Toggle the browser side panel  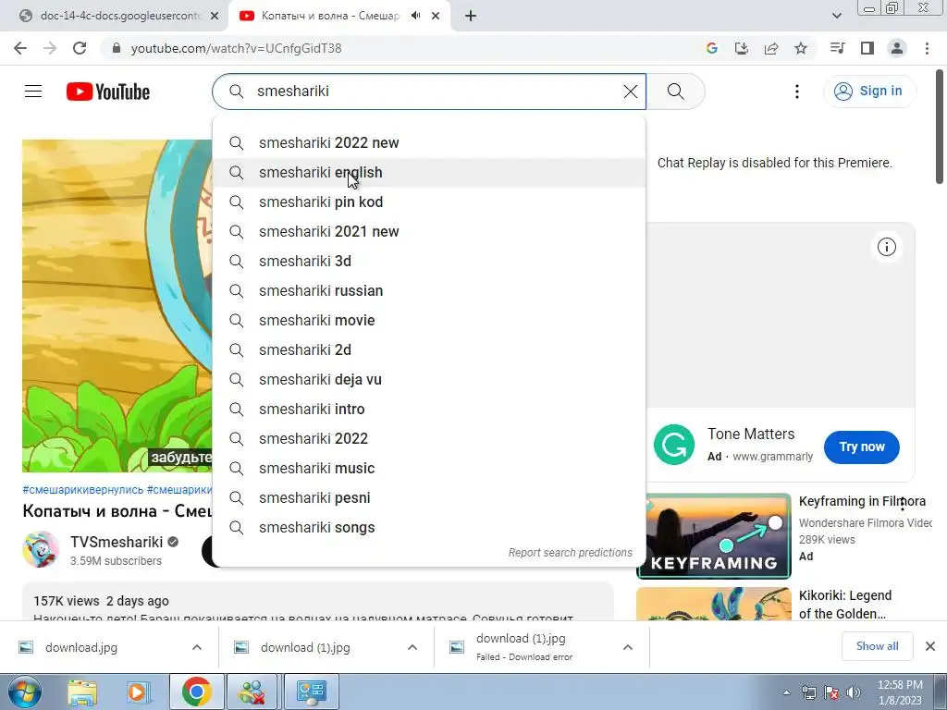tap(867, 48)
